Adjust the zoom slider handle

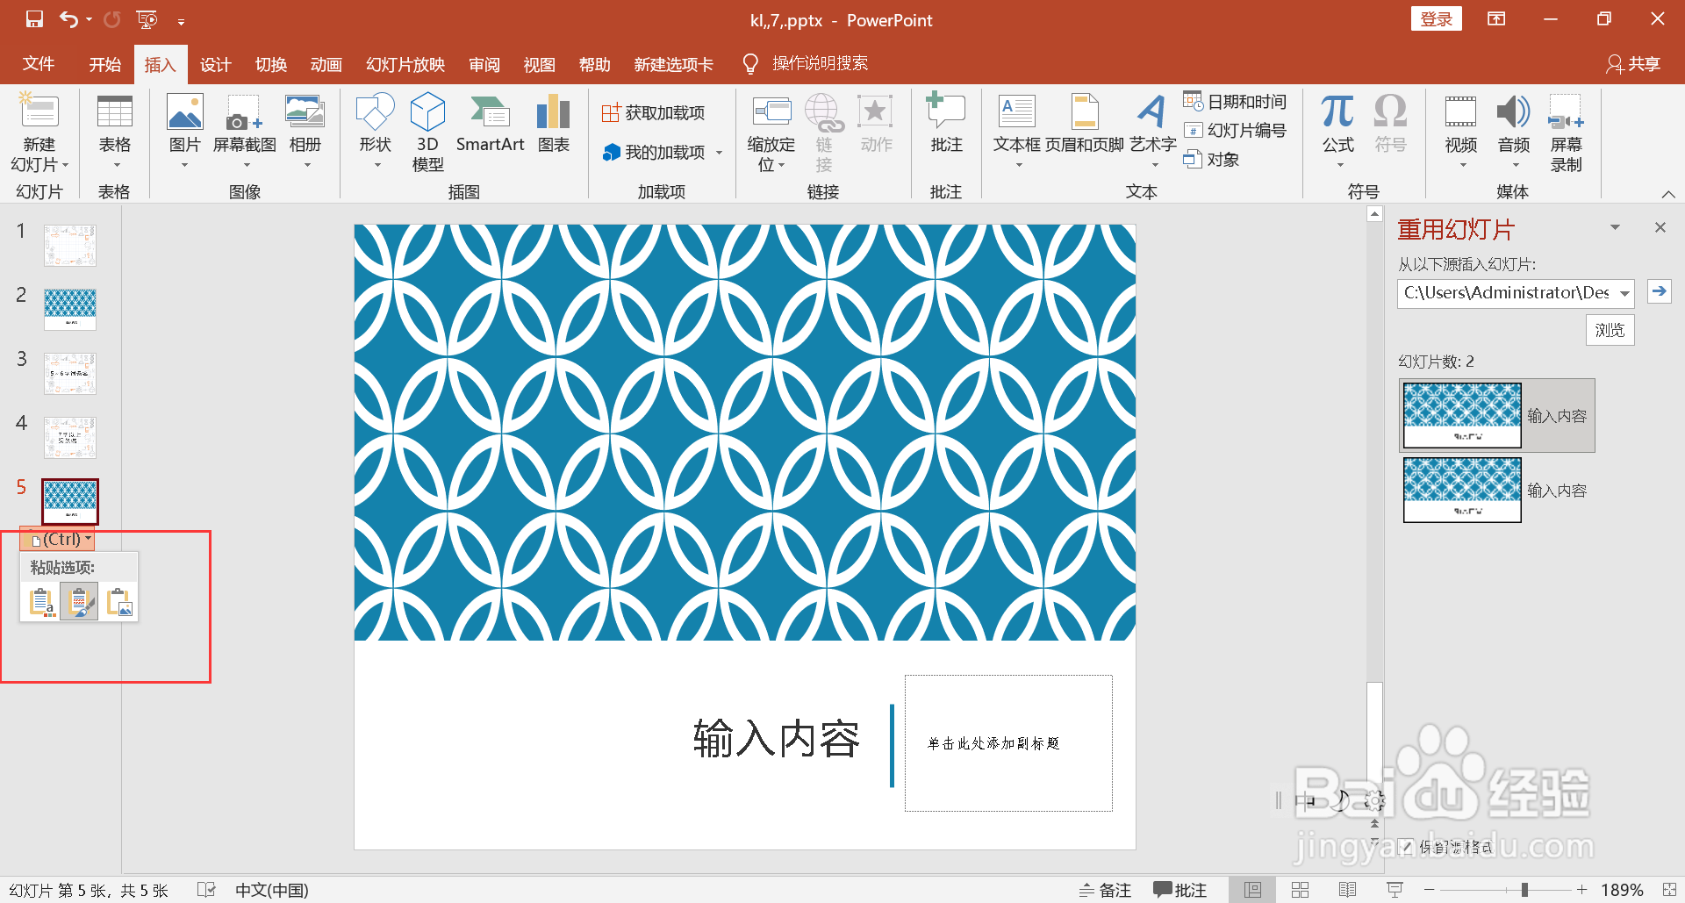pyautogui.click(x=1524, y=890)
